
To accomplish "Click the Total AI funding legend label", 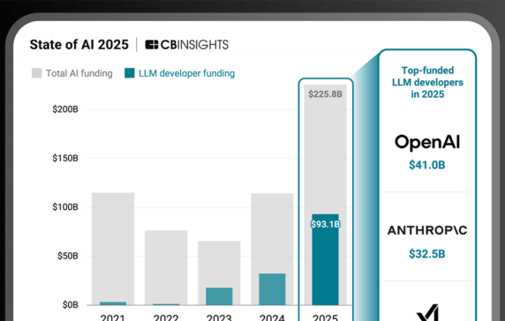I will 79,73.
